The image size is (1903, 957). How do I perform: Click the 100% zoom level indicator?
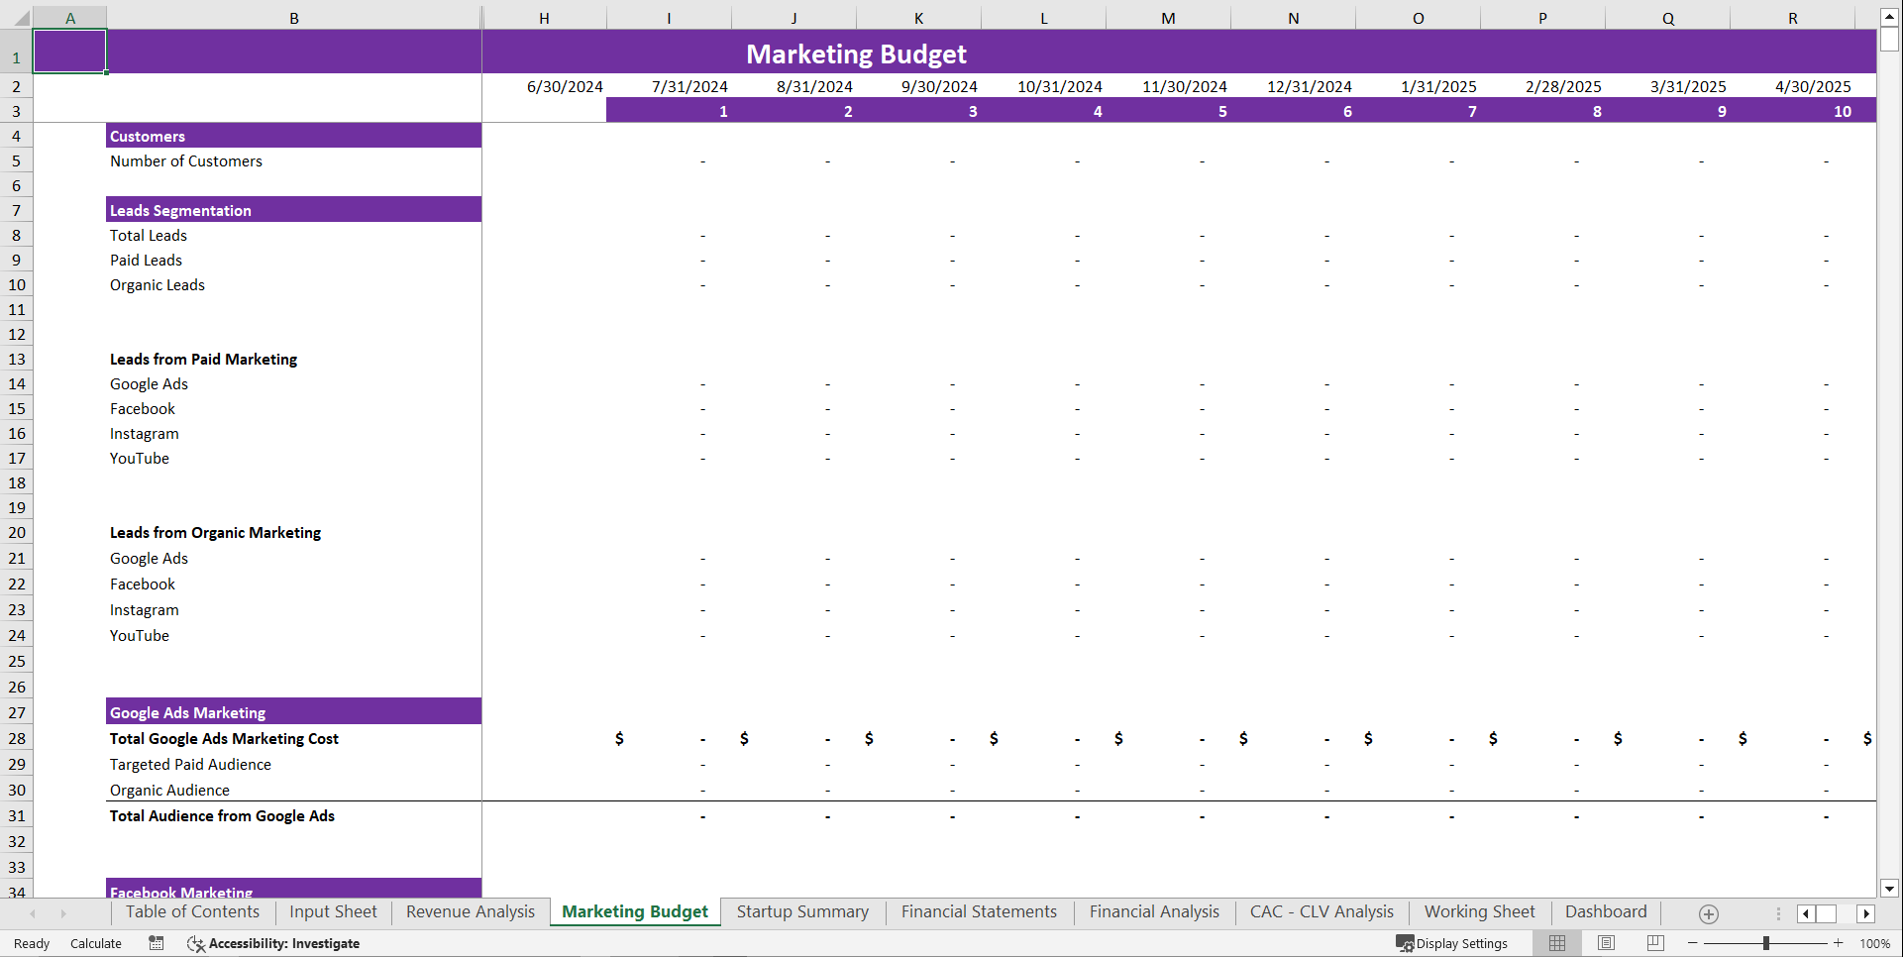[1875, 943]
